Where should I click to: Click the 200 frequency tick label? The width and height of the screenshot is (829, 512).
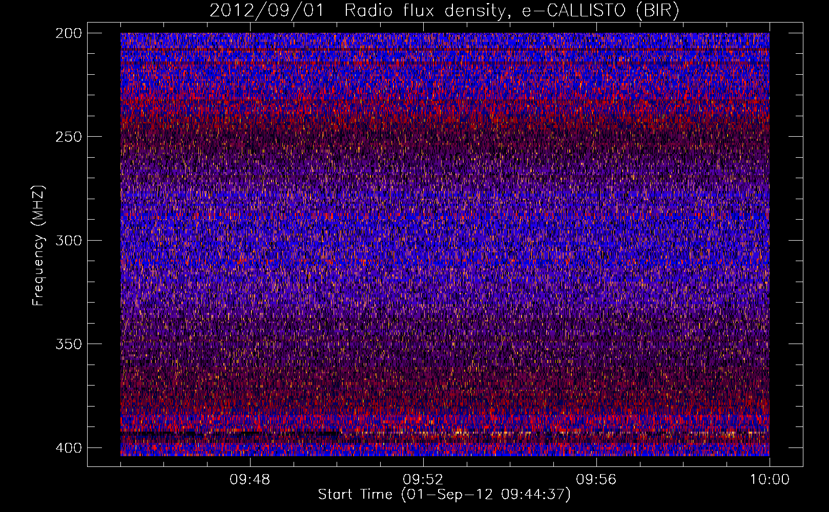[68, 33]
